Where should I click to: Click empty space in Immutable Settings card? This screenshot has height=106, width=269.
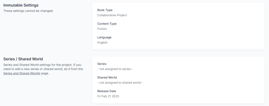point(197,26)
